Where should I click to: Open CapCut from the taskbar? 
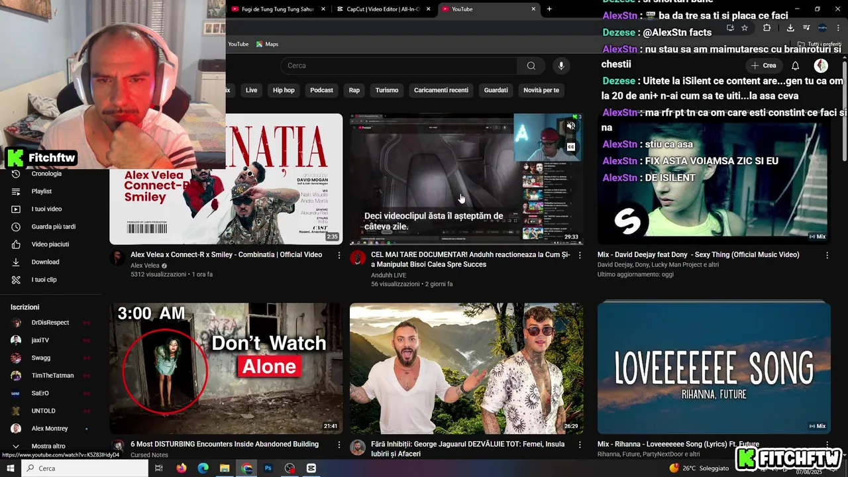point(311,468)
